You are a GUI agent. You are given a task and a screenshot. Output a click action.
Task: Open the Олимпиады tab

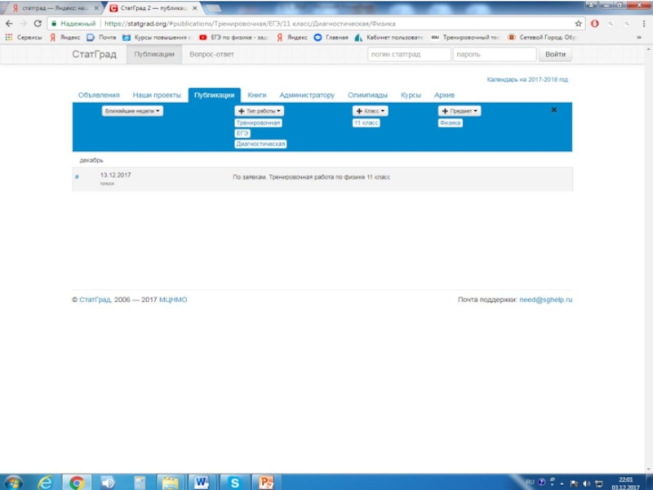tap(368, 95)
